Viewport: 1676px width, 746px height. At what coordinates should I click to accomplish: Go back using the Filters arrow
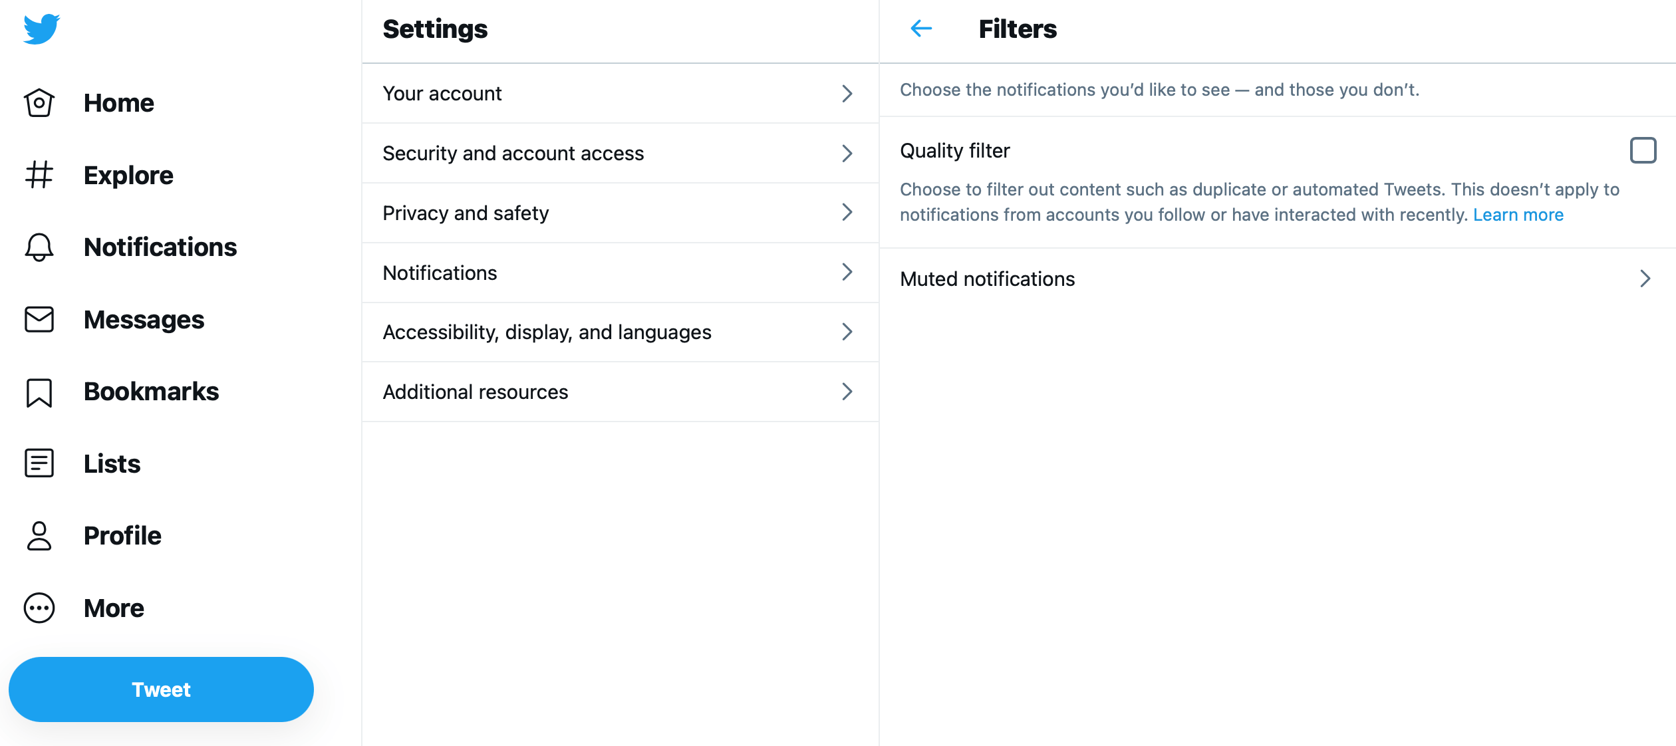[x=921, y=29]
